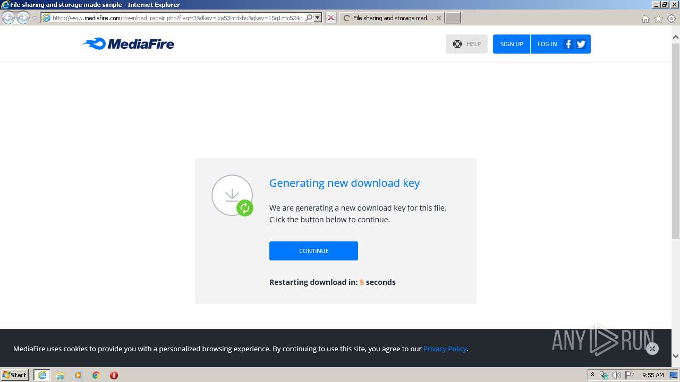Click the orange countdown number 5

(362, 282)
